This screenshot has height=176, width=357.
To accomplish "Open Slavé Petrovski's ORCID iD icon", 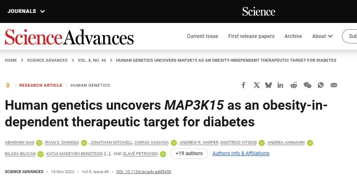I will click(163, 154).
